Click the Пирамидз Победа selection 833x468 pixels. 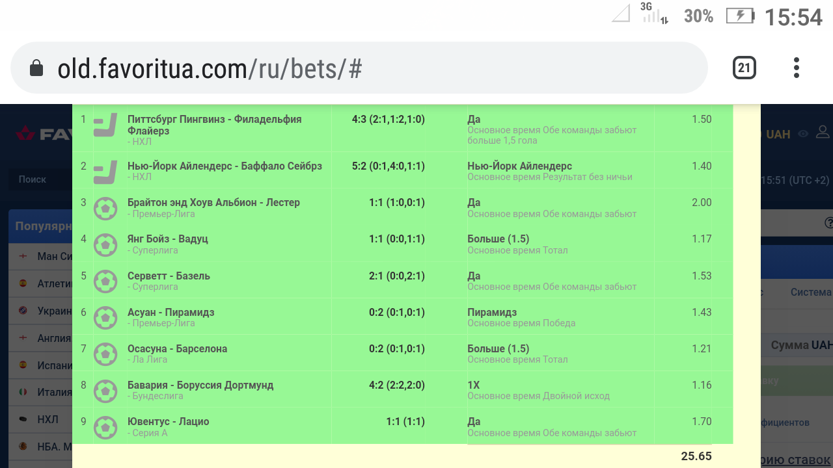click(521, 317)
